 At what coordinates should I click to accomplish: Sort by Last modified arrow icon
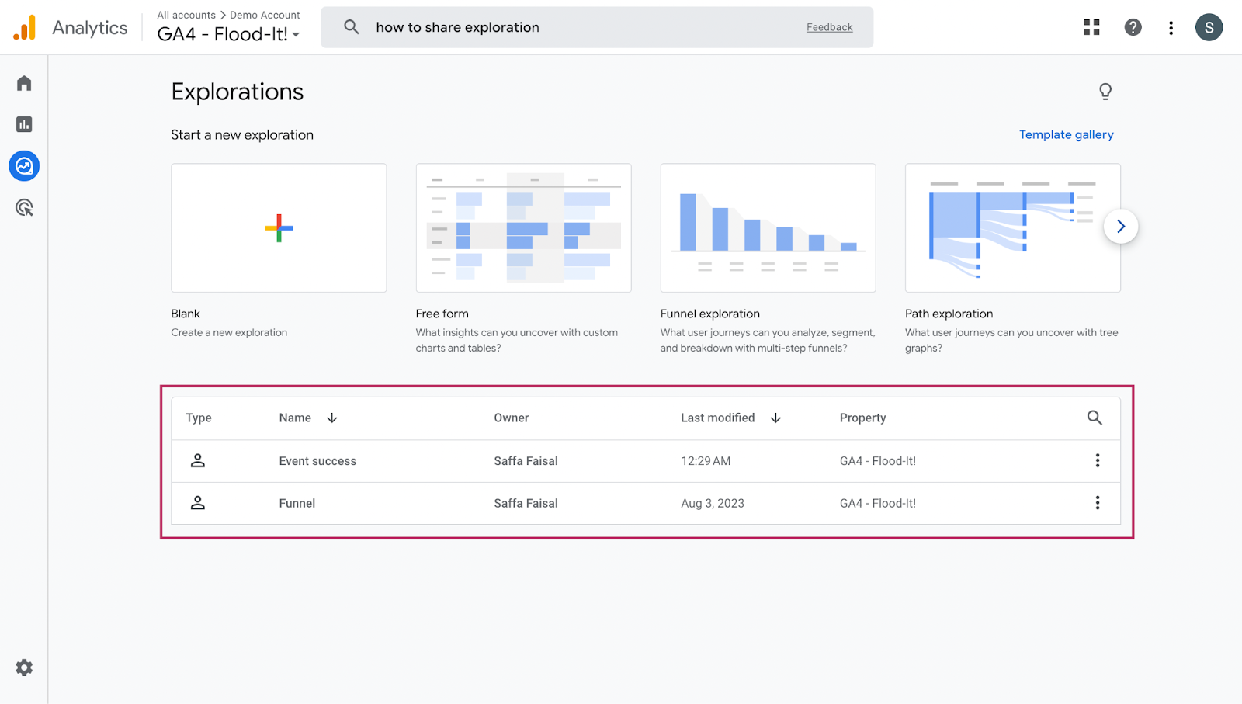pyautogui.click(x=775, y=418)
